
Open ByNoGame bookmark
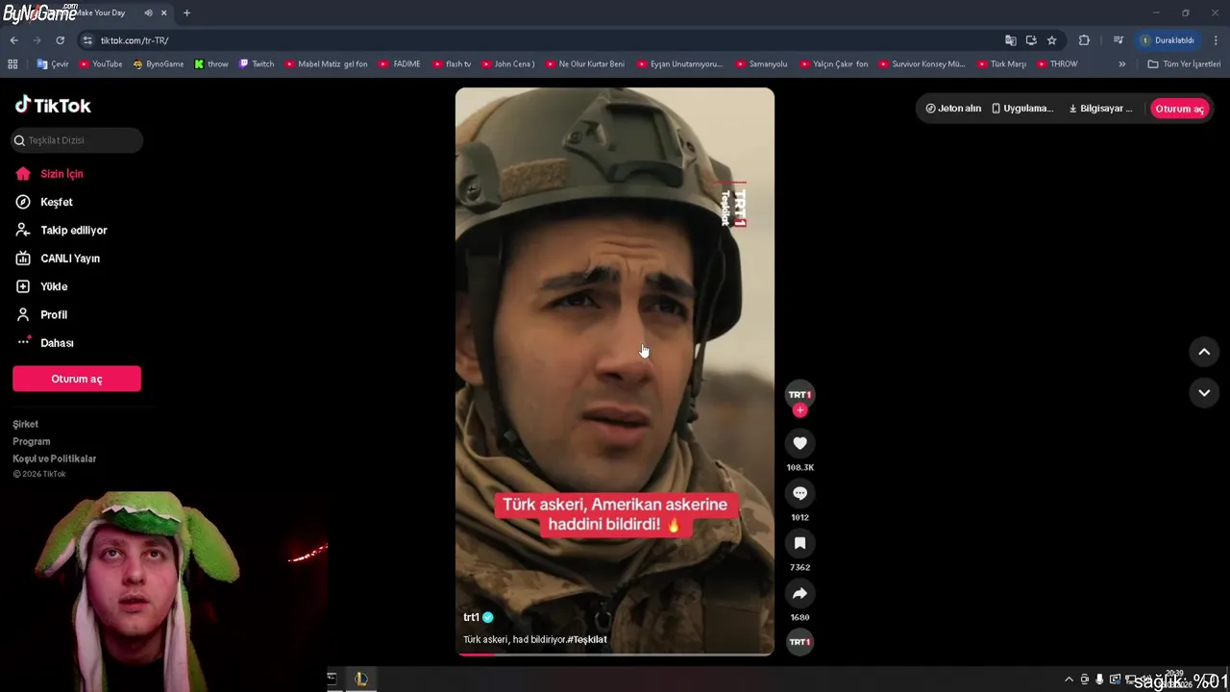coord(159,64)
